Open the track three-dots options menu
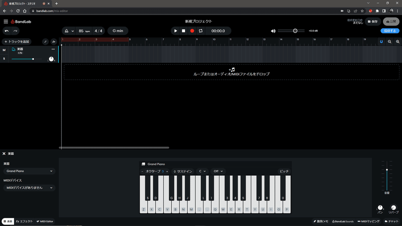402x226 pixels. pos(53,49)
